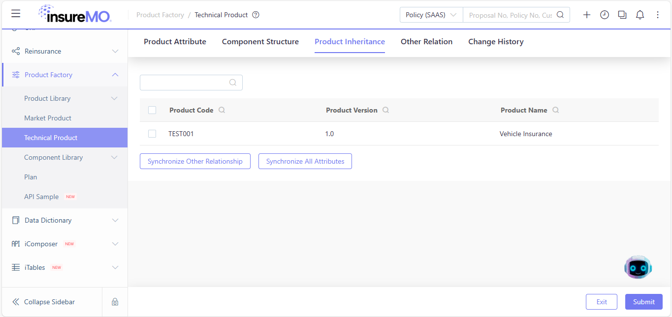Click Collapse Sidebar label
The image size is (672, 317).
49,302
